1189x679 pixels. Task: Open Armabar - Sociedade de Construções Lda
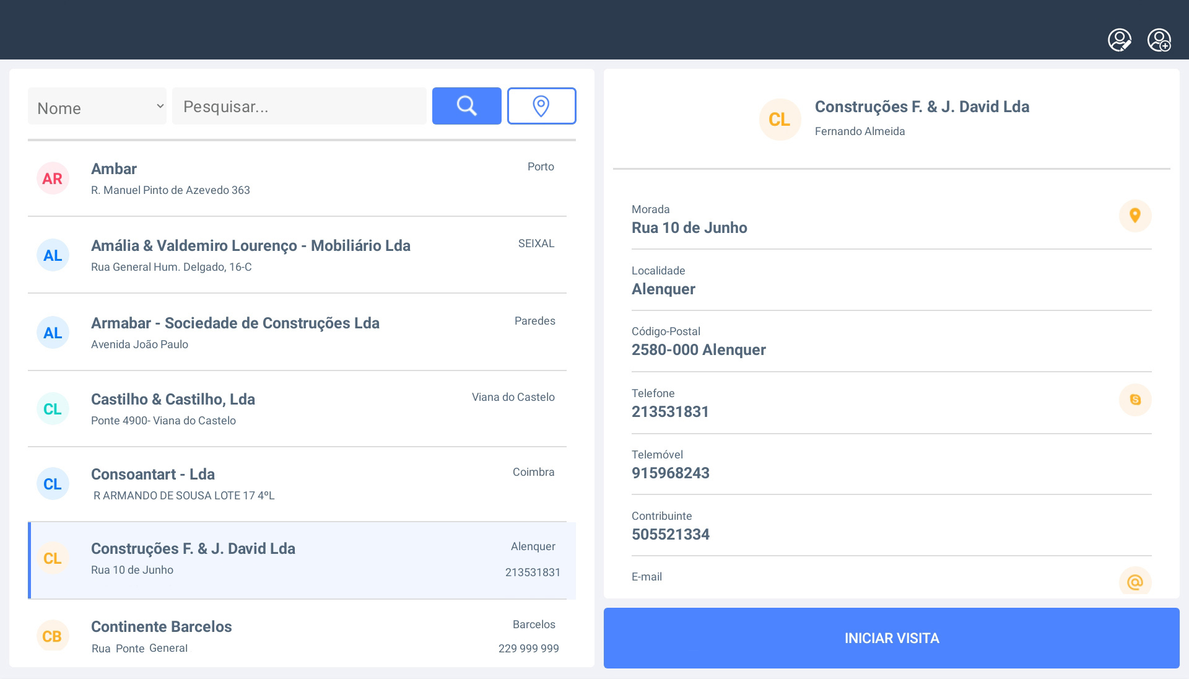coord(297,333)
